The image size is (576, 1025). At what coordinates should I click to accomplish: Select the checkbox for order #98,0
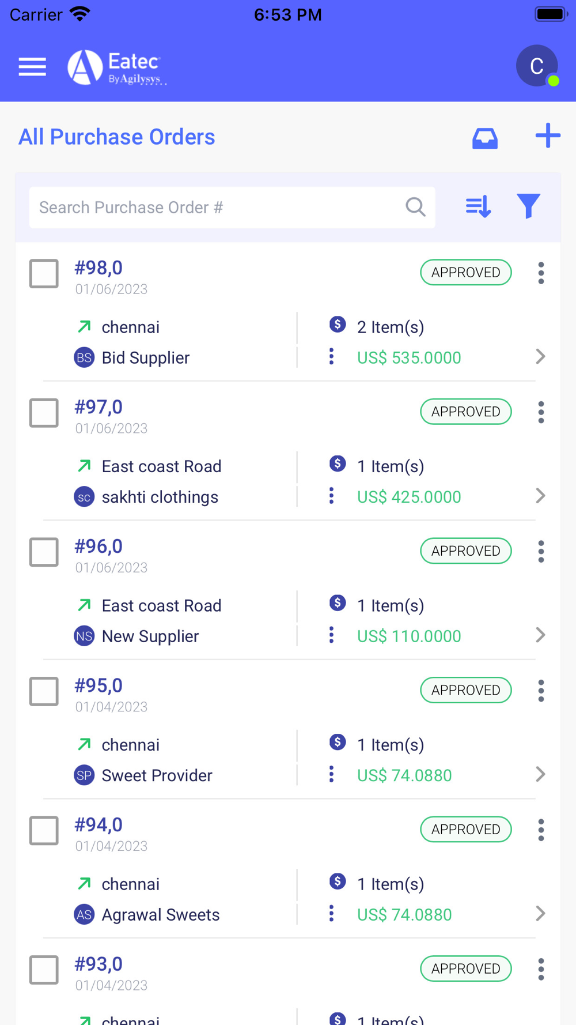pyautogui.click(x=44, y=273)
